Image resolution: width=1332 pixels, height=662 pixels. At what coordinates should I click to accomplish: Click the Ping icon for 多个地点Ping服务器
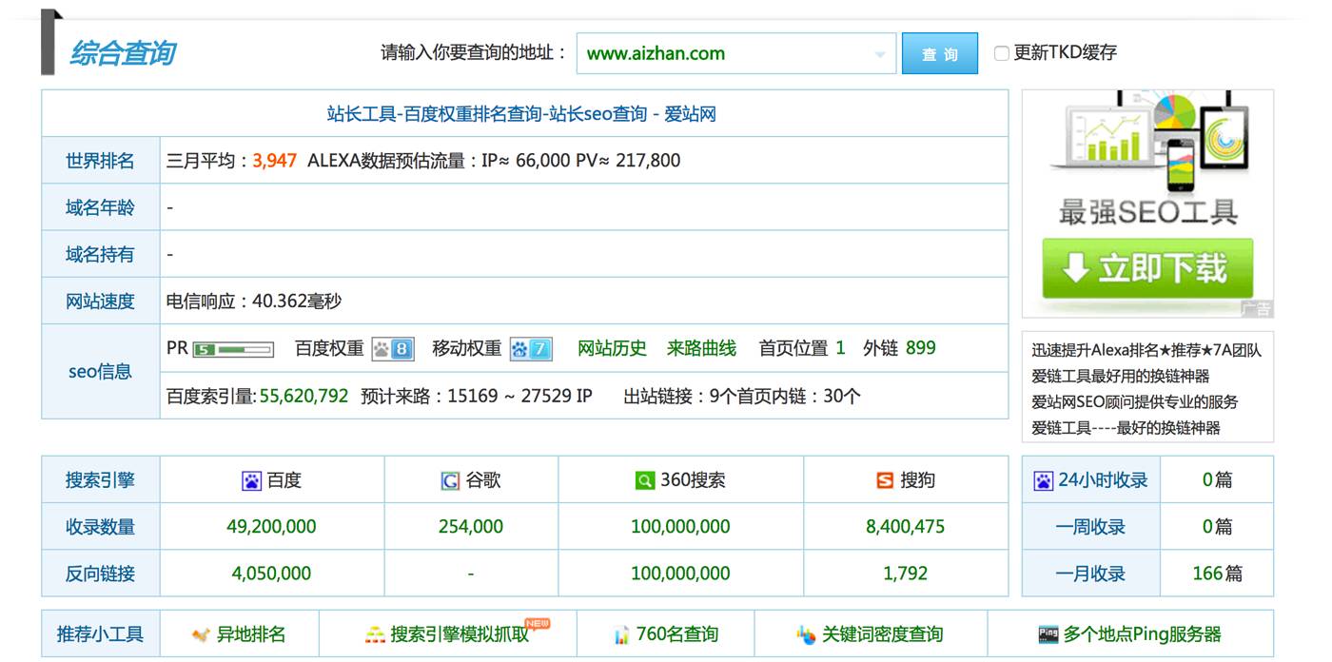point(1048,634)
